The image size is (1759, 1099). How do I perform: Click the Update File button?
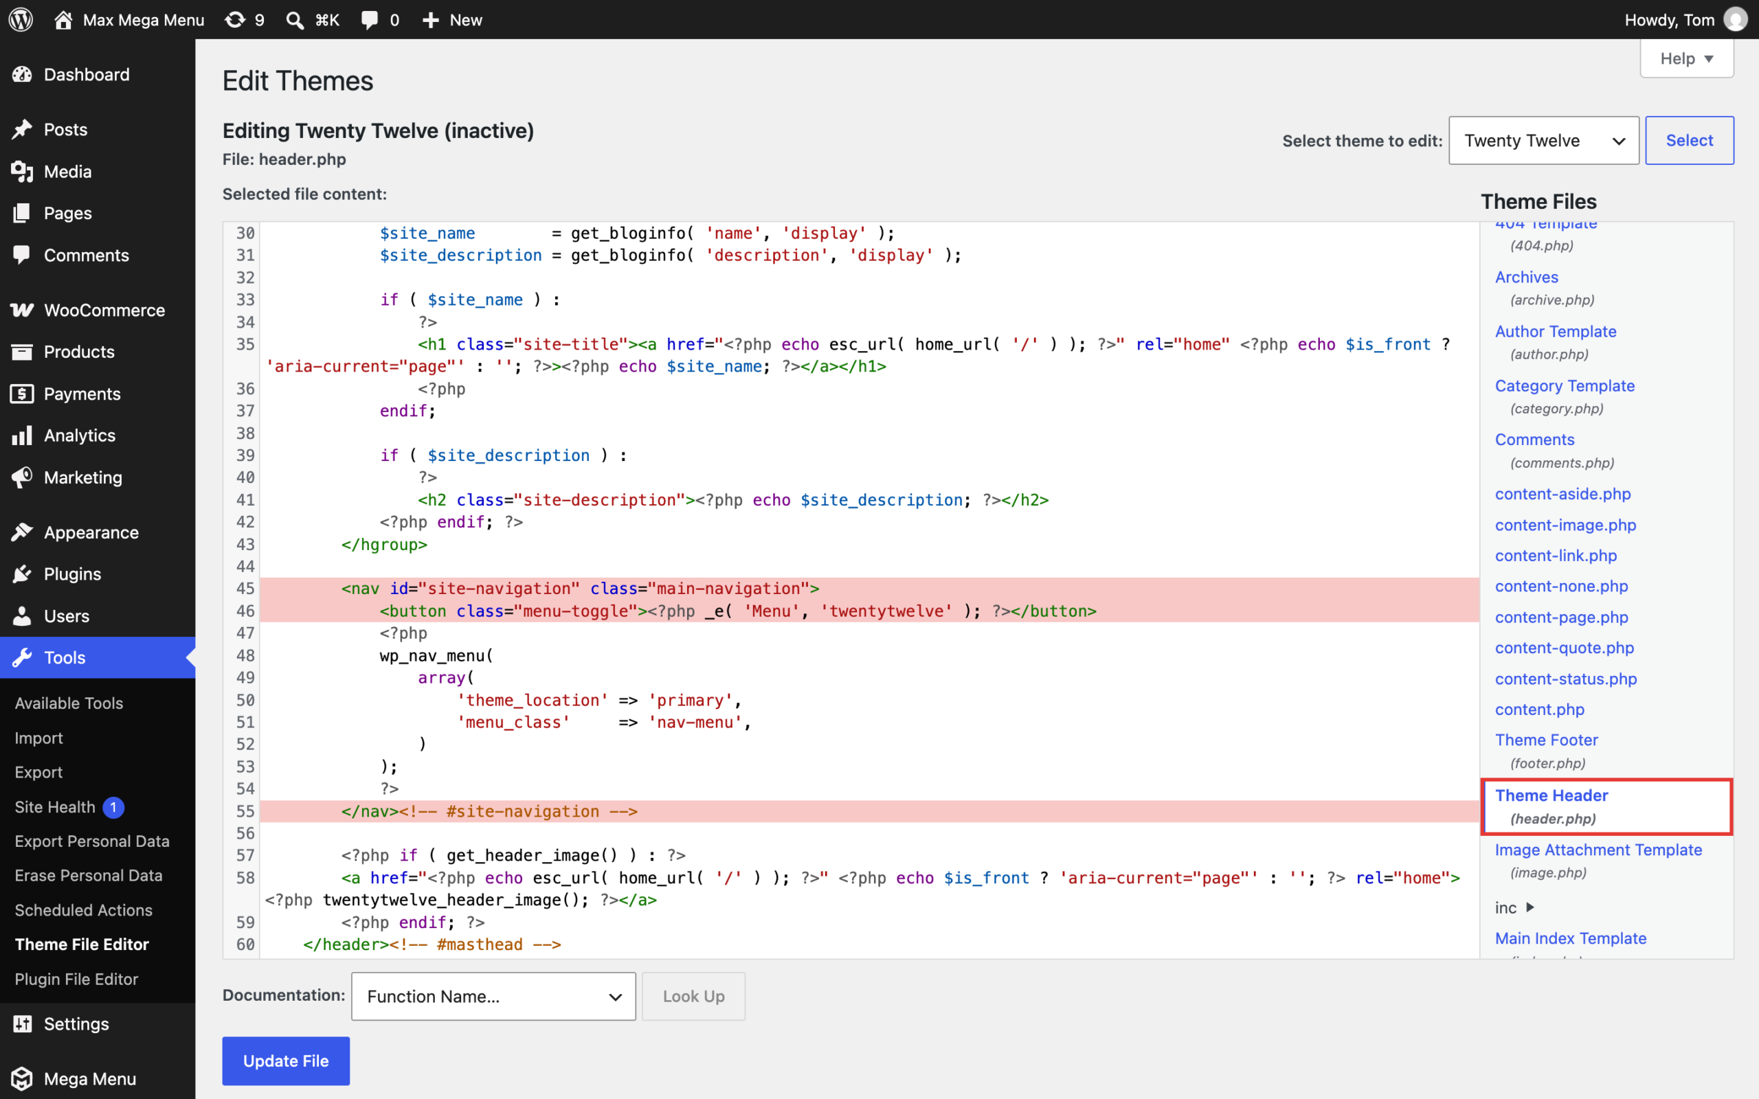coord(286,1061)
